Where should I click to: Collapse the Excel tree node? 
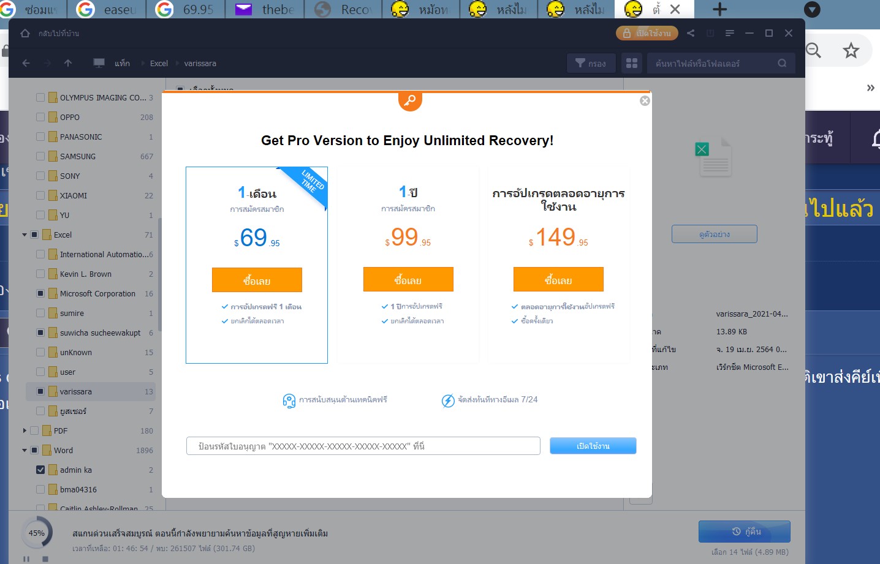[25, 235]
